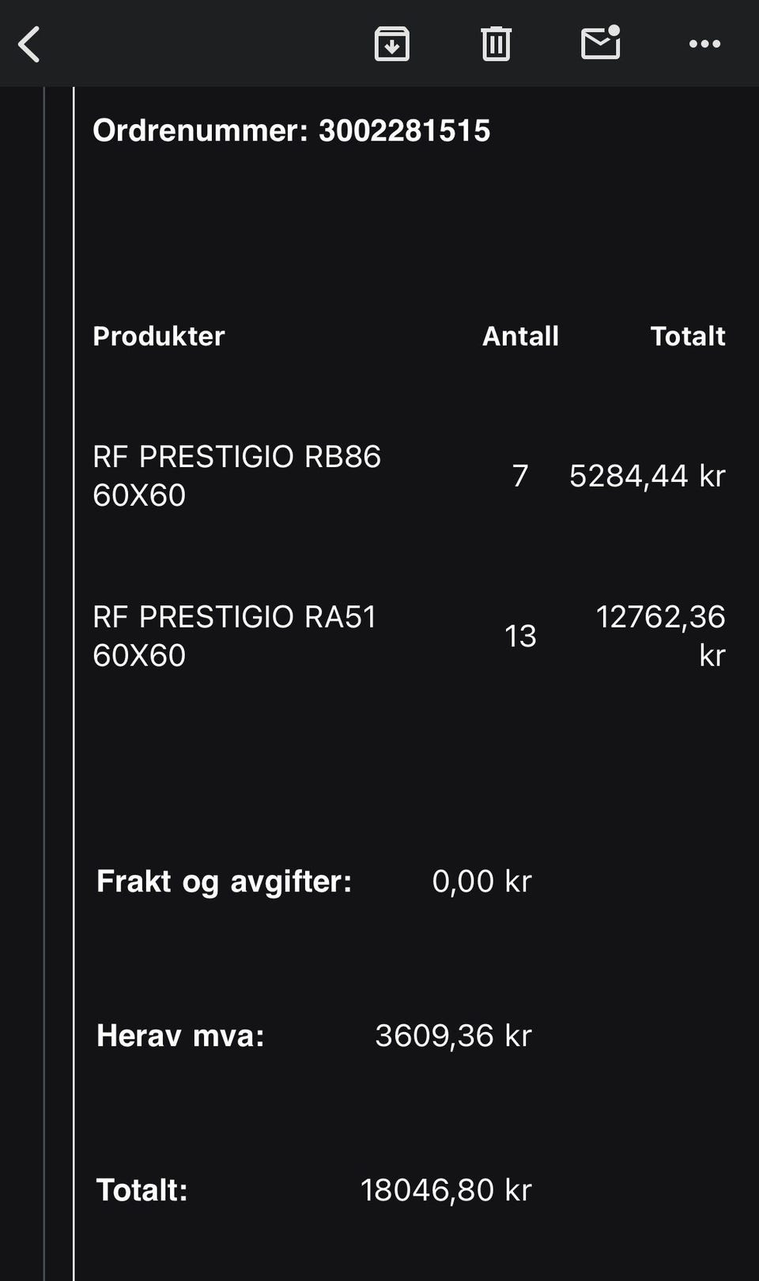The image size is (759, 1281).
Task: Mark the email as unread
Action: tap(601, 43)
